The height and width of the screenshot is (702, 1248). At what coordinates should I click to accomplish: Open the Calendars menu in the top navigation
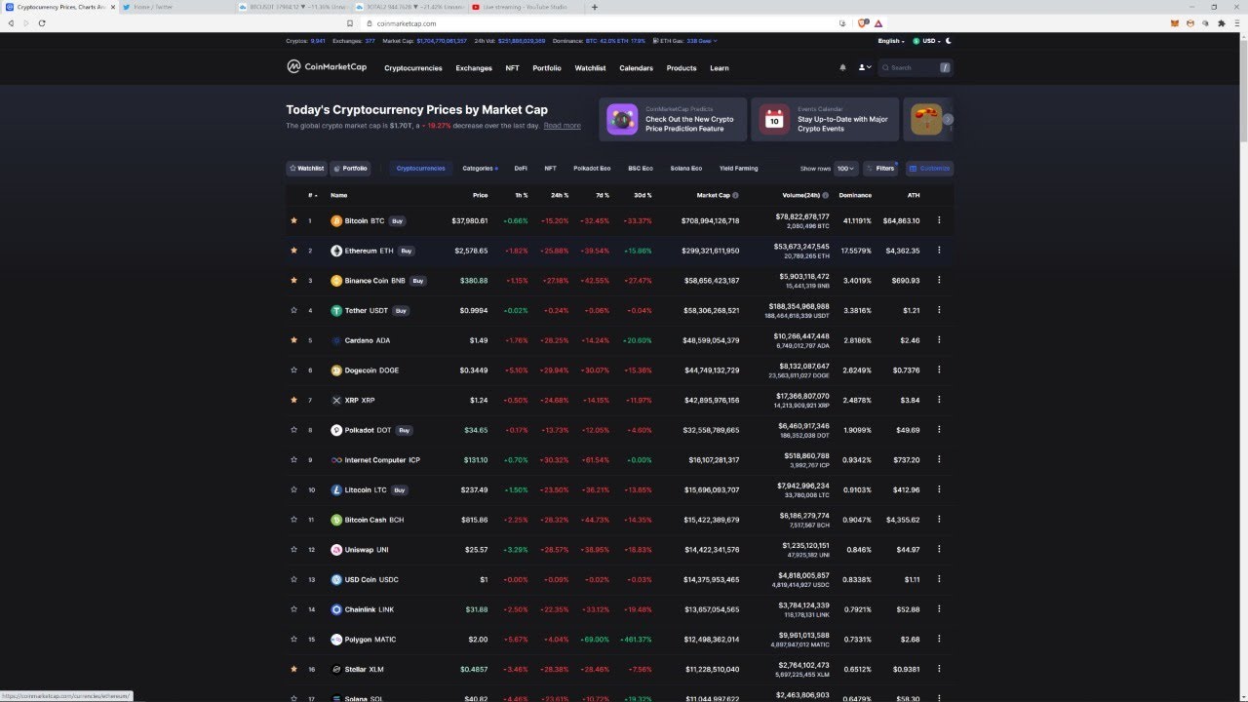[636, 68]
